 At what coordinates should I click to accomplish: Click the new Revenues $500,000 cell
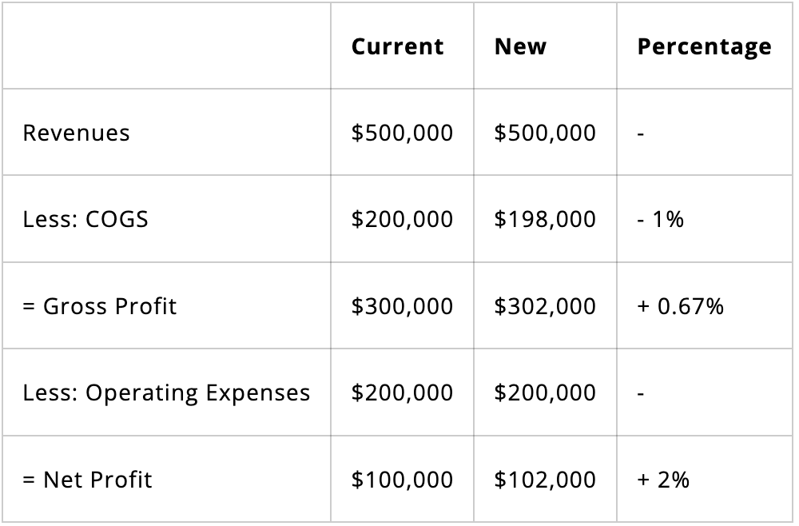tap(544, 133)
